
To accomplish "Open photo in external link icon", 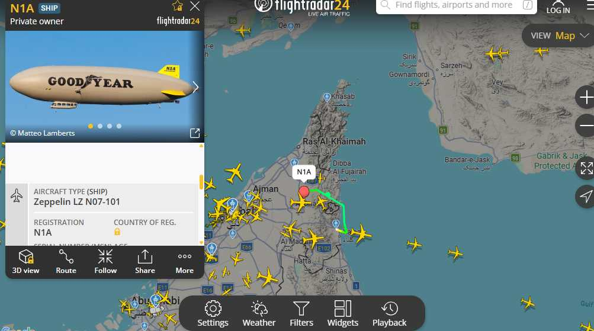I will click(195, 133).
